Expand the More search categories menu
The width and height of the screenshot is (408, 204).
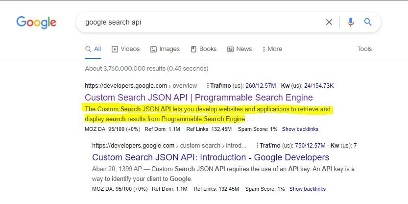[x=272, y=49]
